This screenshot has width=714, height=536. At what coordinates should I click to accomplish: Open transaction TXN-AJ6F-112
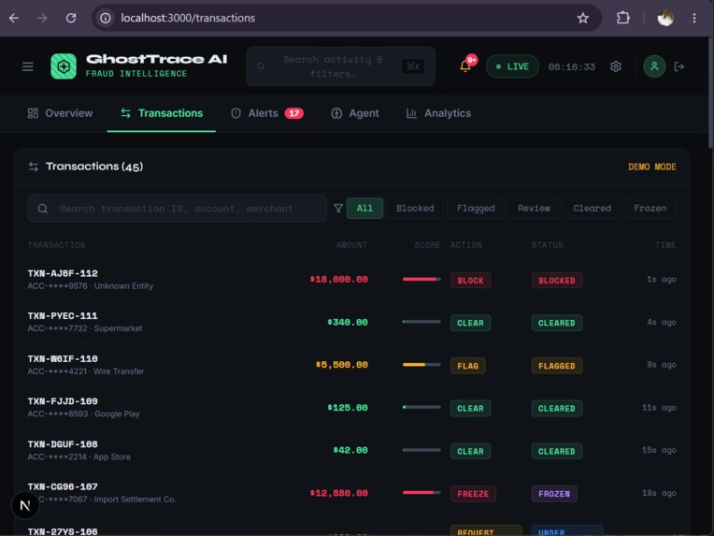point(351,279)
